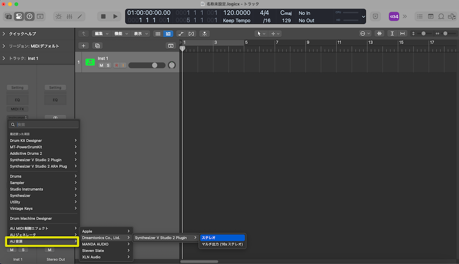The image size is (459, 264).
Task: Expand the Vintage Keys category
Action: 43,208
